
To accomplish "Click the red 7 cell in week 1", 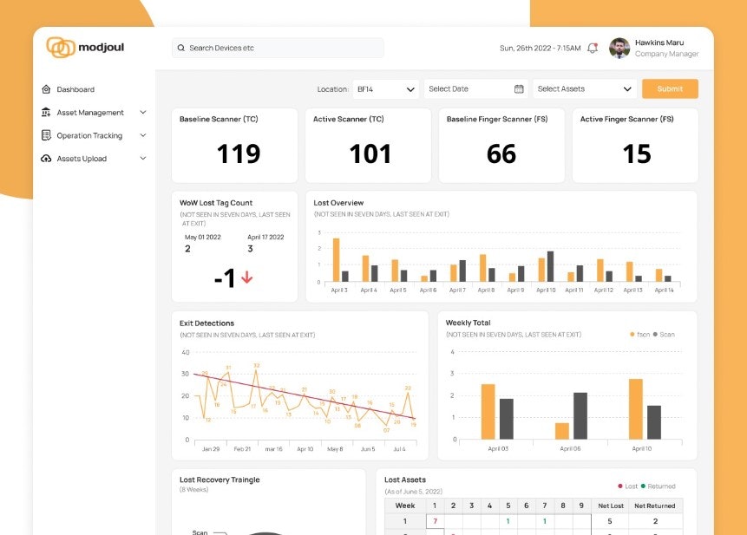I will [x=435, y=521].
